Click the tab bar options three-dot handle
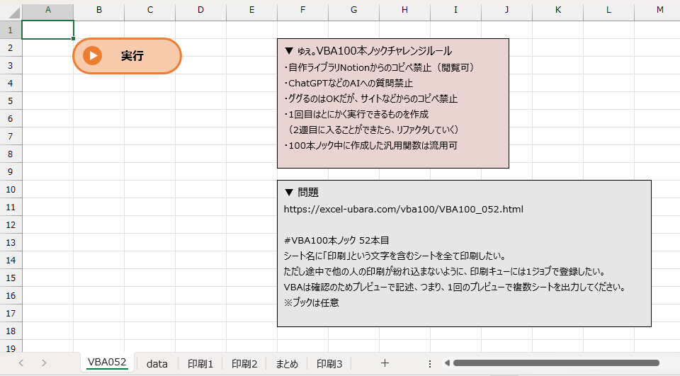680x376 pixels. 430,363
